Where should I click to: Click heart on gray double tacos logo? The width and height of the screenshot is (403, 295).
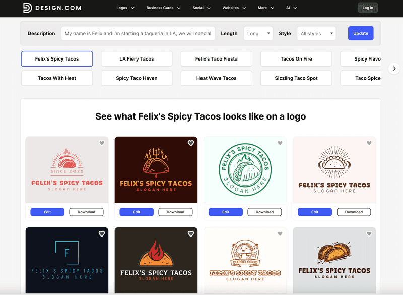(369, 234)
